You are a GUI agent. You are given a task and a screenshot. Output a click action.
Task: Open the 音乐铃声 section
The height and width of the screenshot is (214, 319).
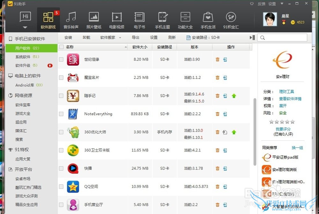click(71, 20)
